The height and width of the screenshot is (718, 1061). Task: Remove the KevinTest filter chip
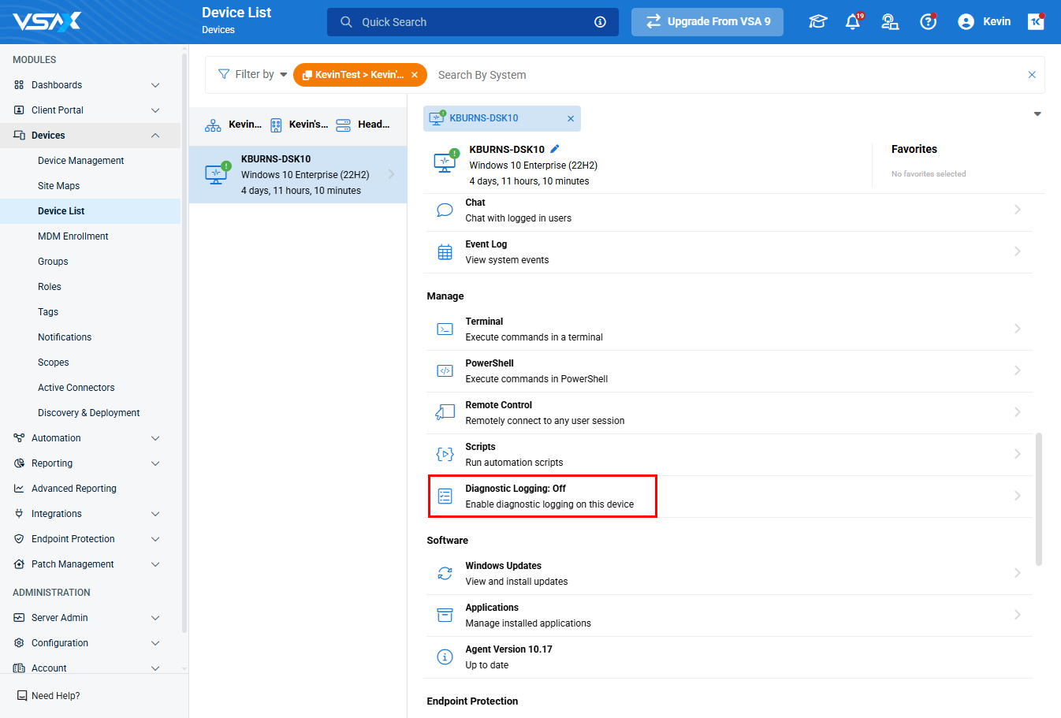415,75
